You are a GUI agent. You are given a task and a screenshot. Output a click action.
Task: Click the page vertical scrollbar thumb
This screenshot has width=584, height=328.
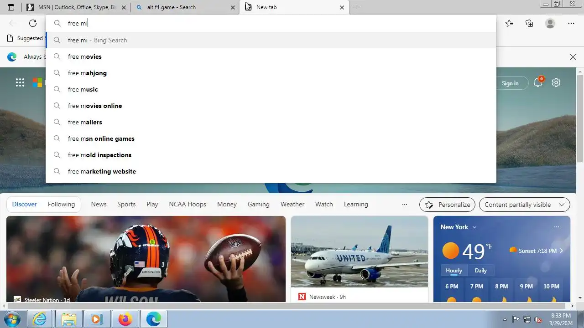point(580,119)
